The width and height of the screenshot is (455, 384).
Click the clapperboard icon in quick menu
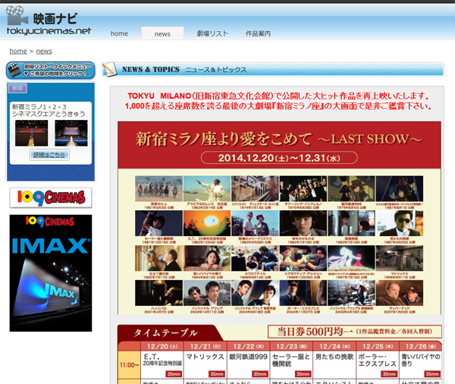pos(14,71)
